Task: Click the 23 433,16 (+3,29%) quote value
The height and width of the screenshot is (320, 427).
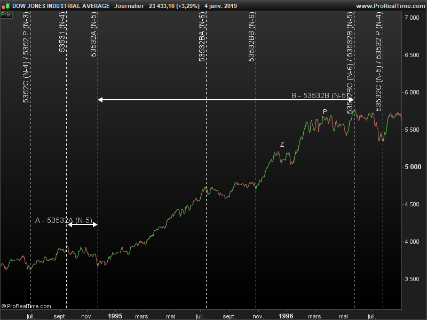Action: pos(174,6)
